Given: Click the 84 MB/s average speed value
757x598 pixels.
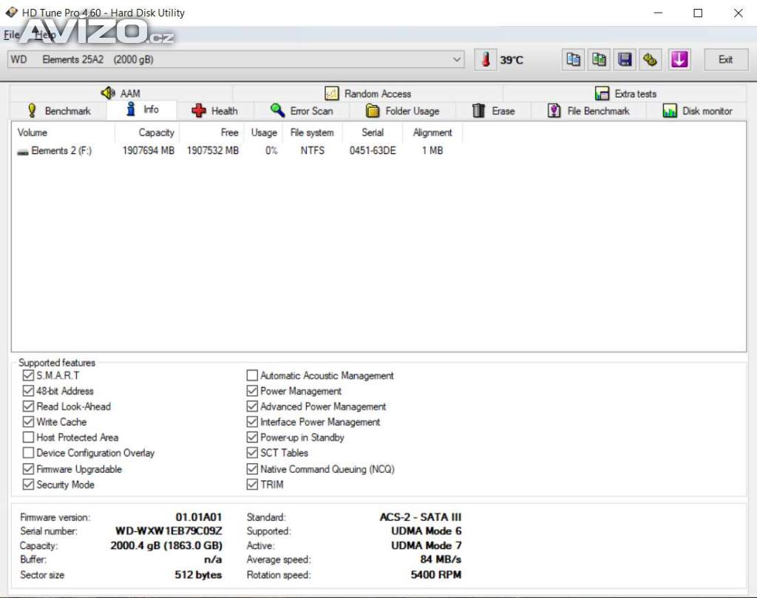Looking at the screenshot, I should click(x=441, y=560).
